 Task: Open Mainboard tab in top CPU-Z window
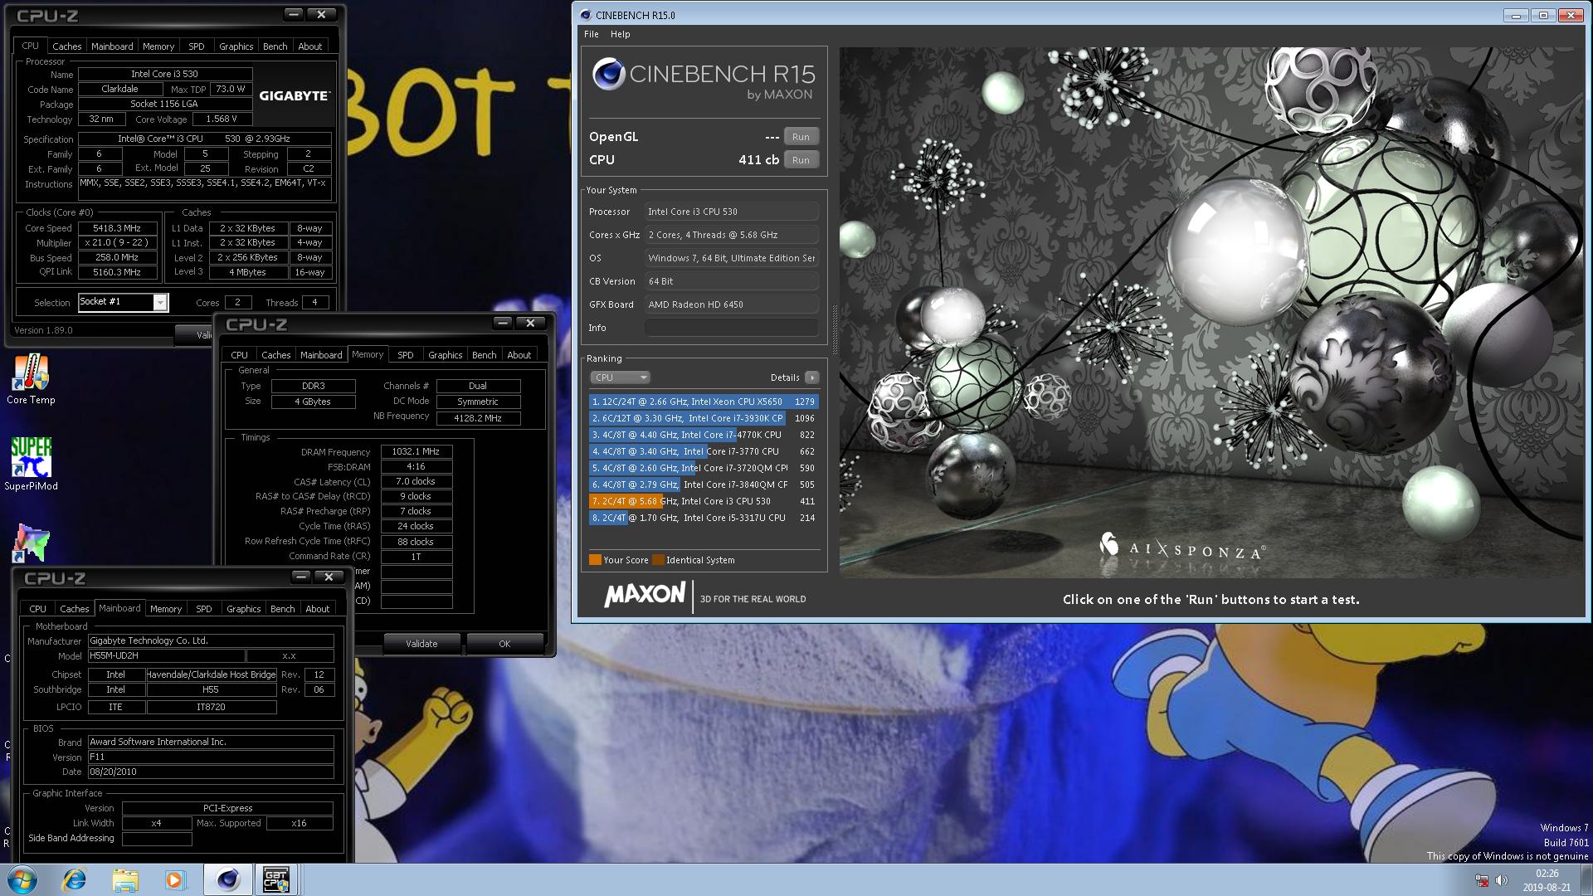click(112, 46)
